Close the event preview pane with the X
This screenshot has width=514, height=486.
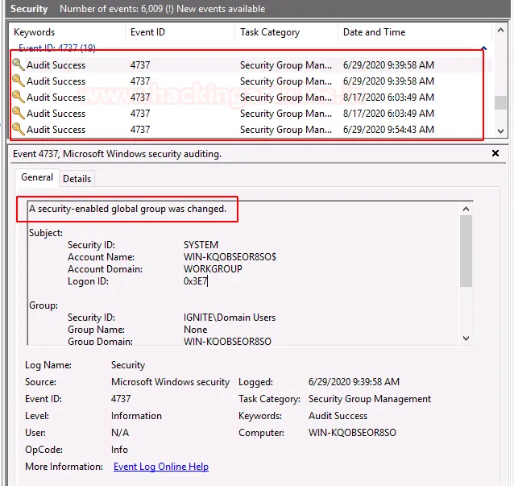tap(495, 153)
